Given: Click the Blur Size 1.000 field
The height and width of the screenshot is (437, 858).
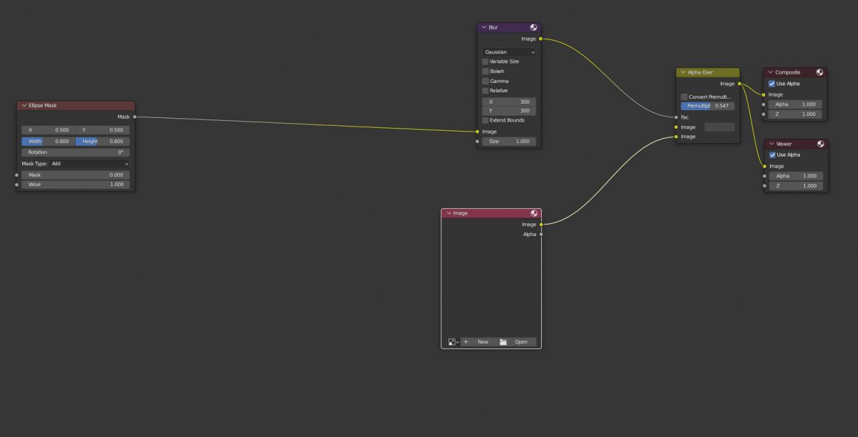Looking at the screenshot, I should (x=509, y=142).
